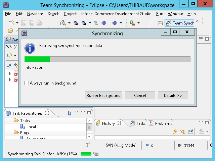215x161 pixels.
Task: Click the Refresh icon in History view
Action: pyautogui.click(x=175, y=132)
